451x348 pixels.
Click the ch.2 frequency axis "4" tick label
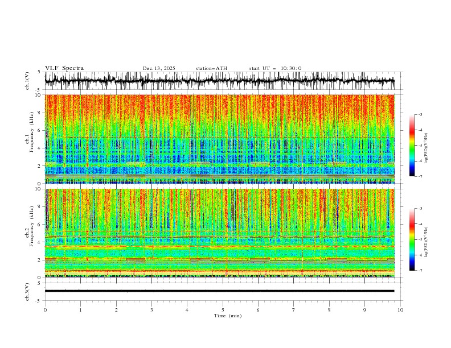pos(39,242)
